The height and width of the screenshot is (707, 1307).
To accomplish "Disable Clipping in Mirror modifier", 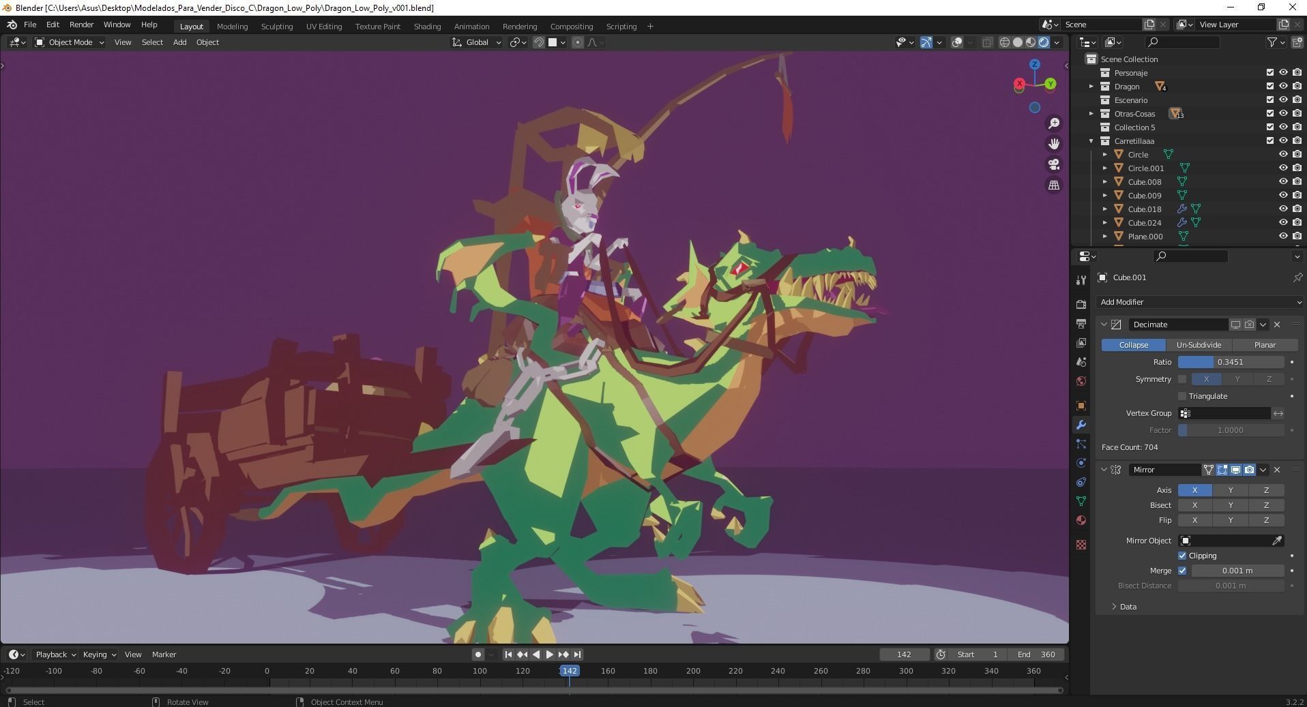I will 1182,556.
